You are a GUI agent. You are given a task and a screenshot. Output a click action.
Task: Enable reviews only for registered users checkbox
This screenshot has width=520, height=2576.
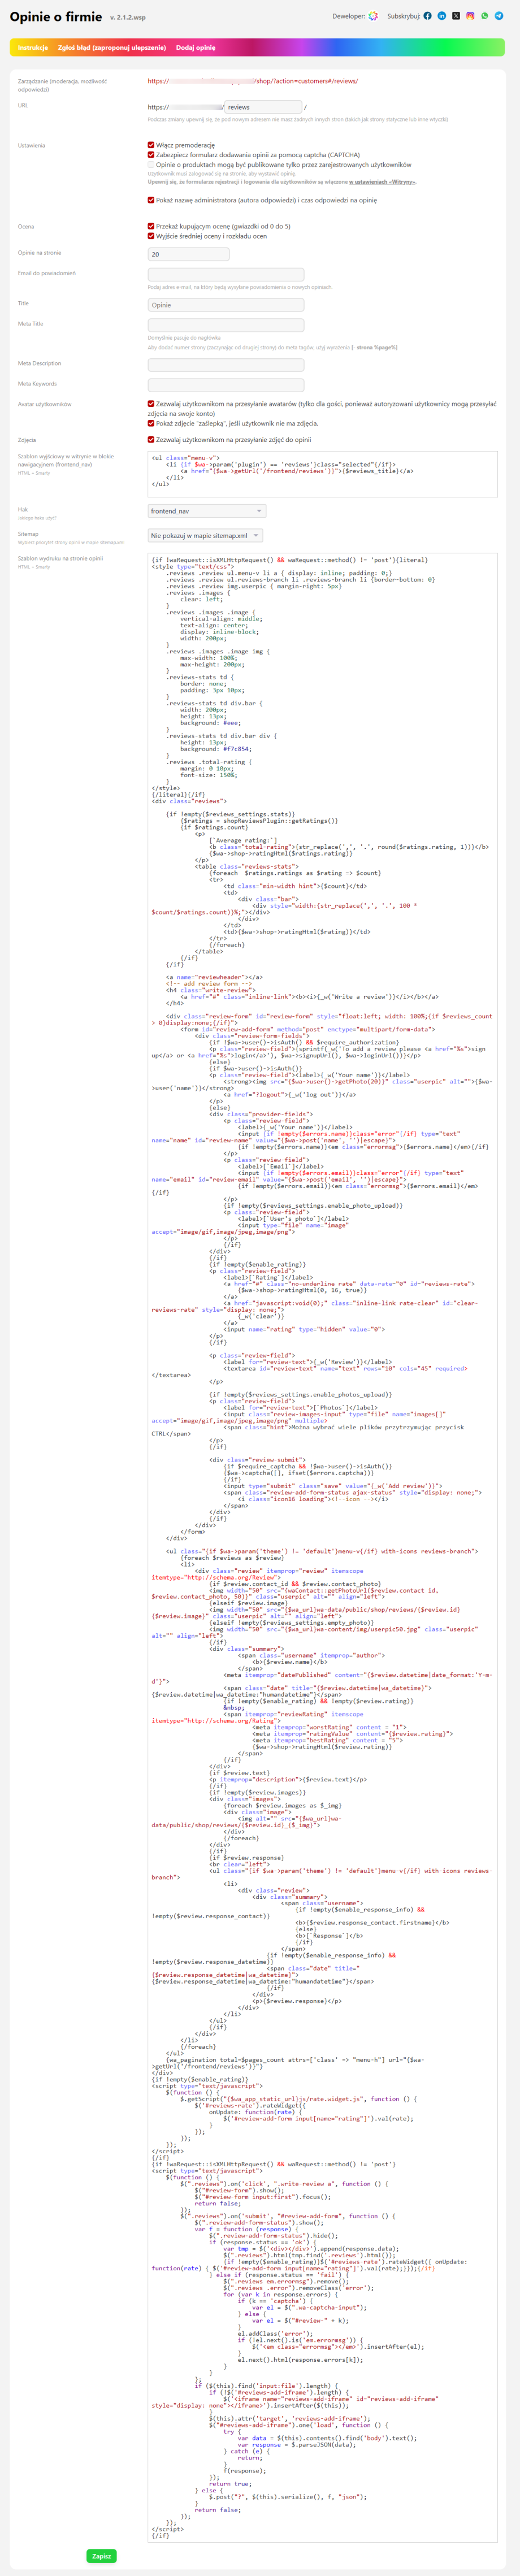[x=151, y=165]
